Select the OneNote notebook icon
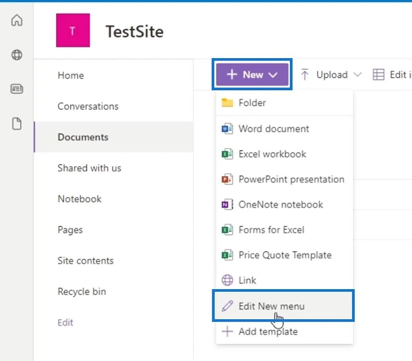This screenshot has width=412, height=361. [x=227, y=204]
